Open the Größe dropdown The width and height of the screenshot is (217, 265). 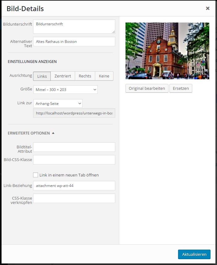tap(65, 90)
